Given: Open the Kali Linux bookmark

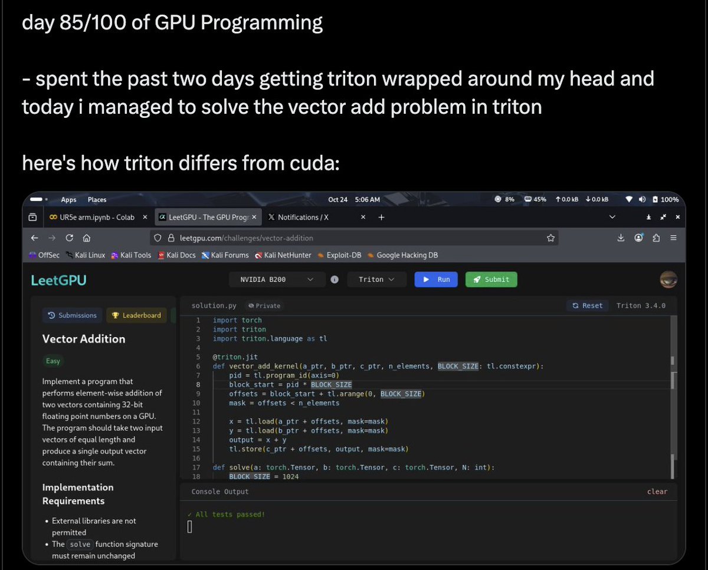Looking at the screenshot, I should [x=85, y=255].
